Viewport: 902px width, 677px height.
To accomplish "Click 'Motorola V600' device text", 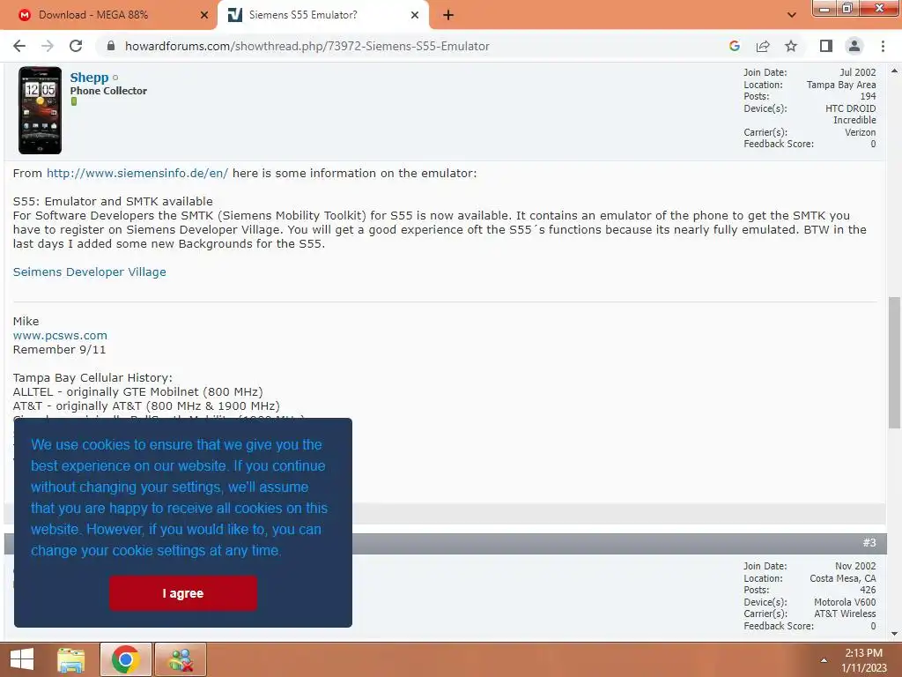I will [x=845, y=602].
